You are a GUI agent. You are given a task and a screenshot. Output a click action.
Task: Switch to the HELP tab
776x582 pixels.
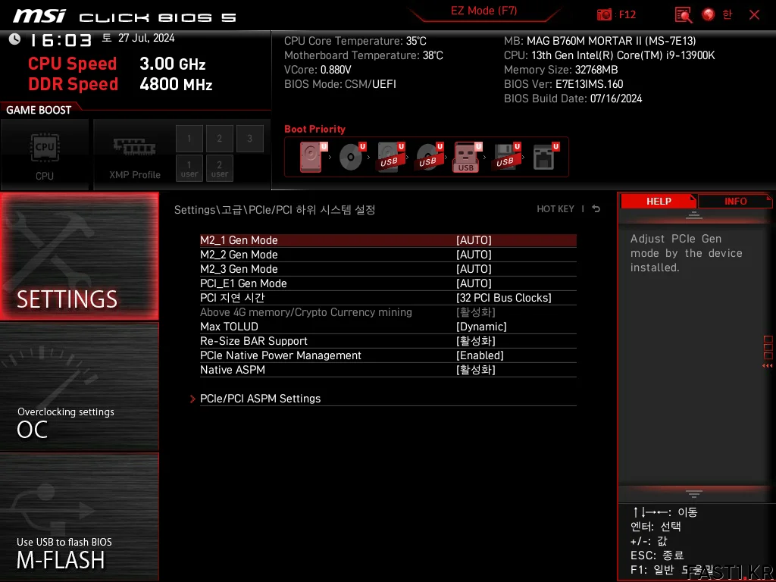[659, 202]
